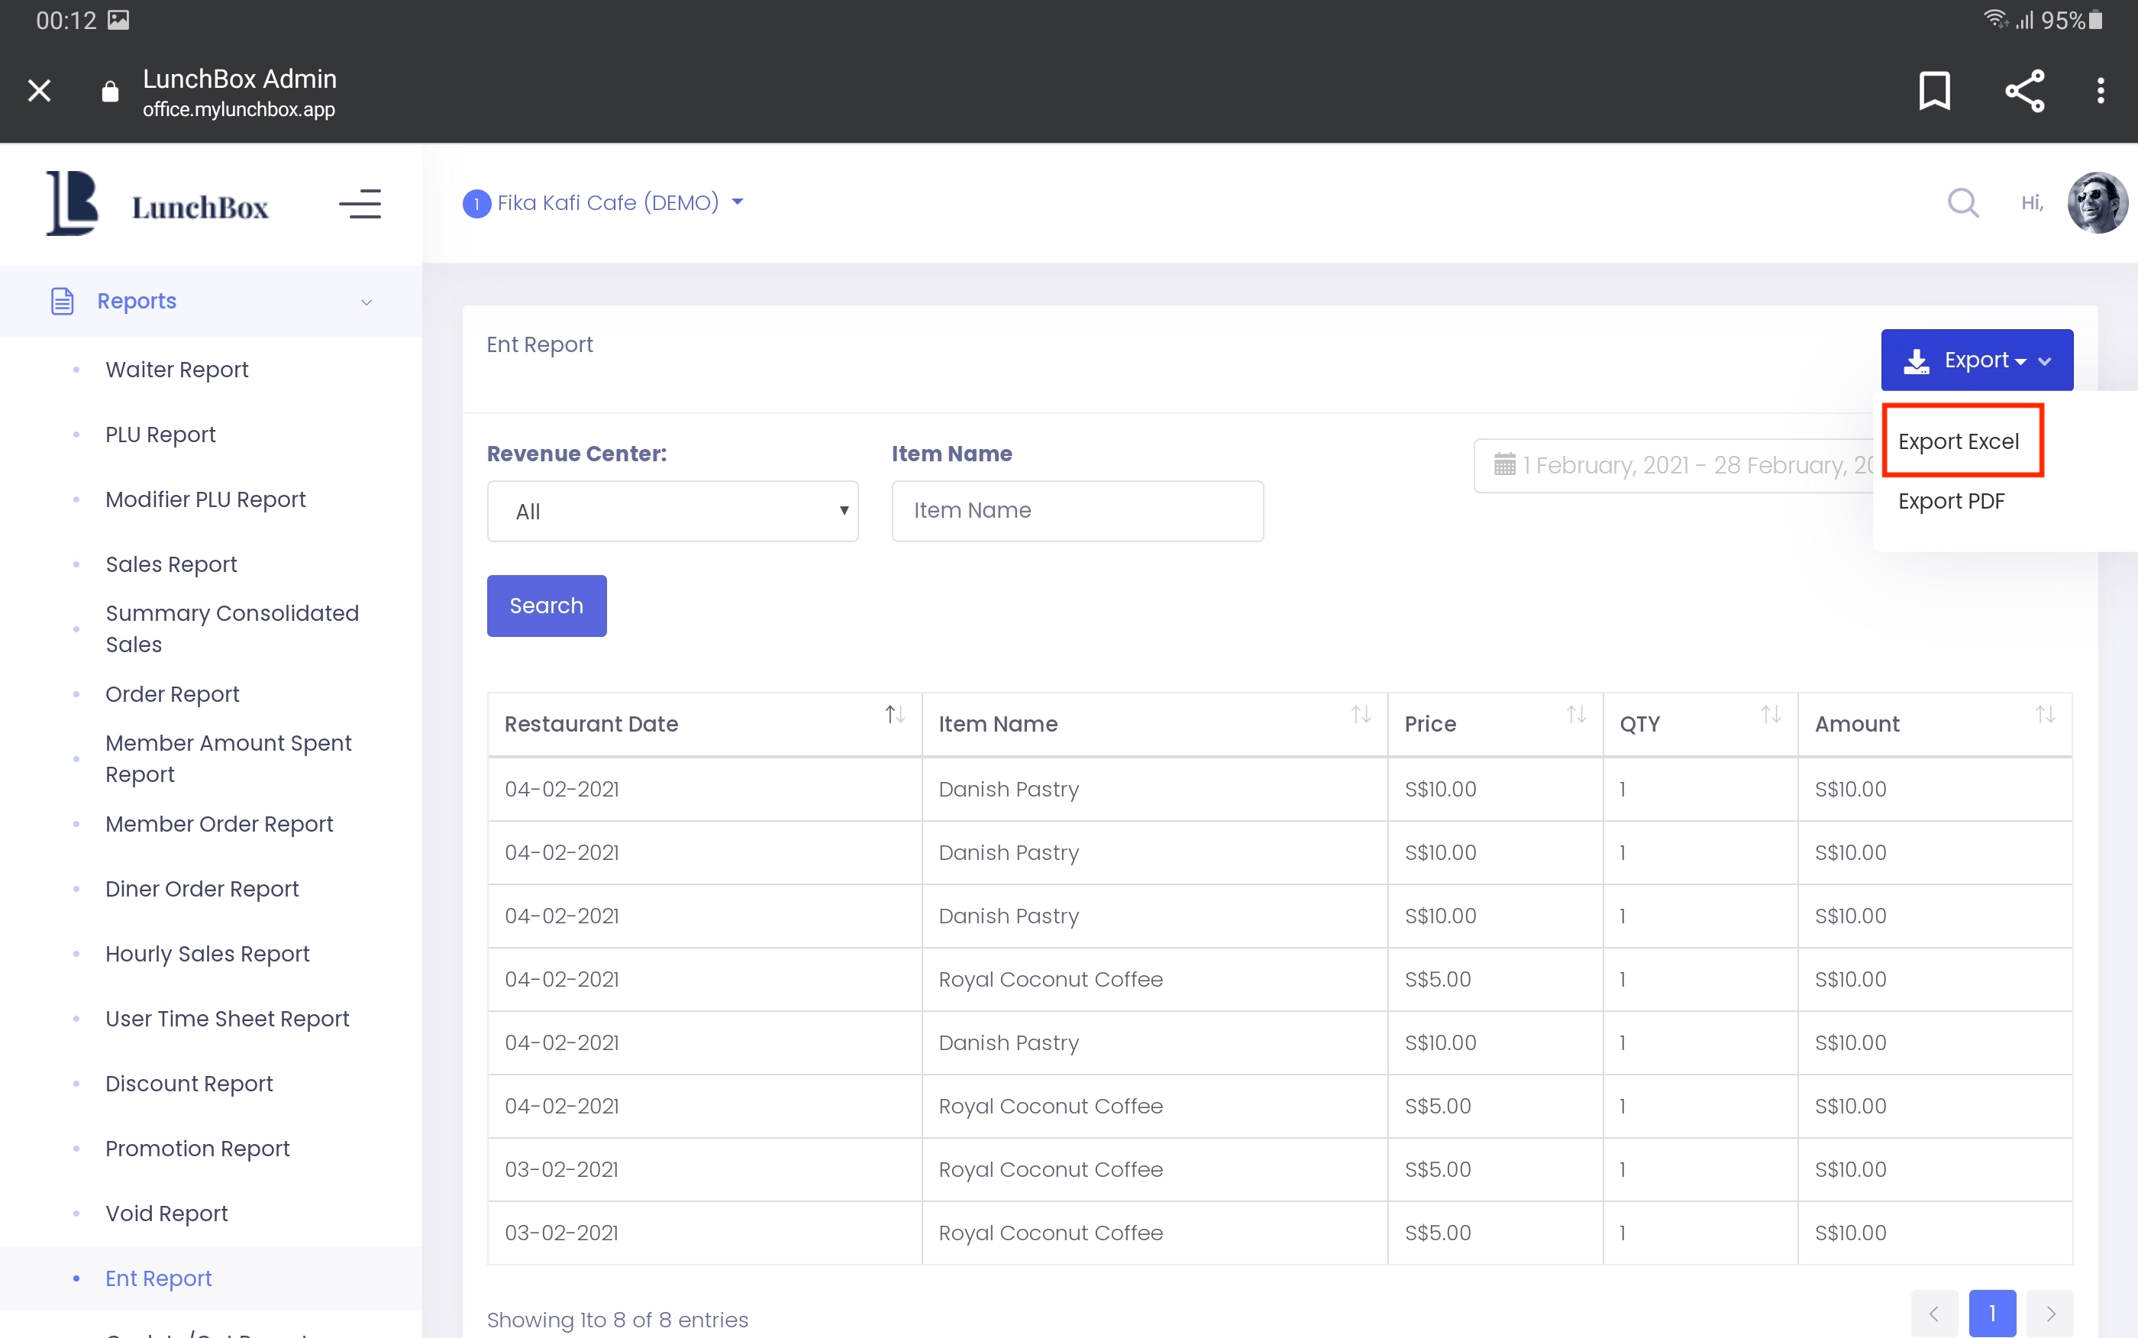Sort table by Amount column arrows
Viewport: 2138px width, 1338px height.
(2044, 714)
